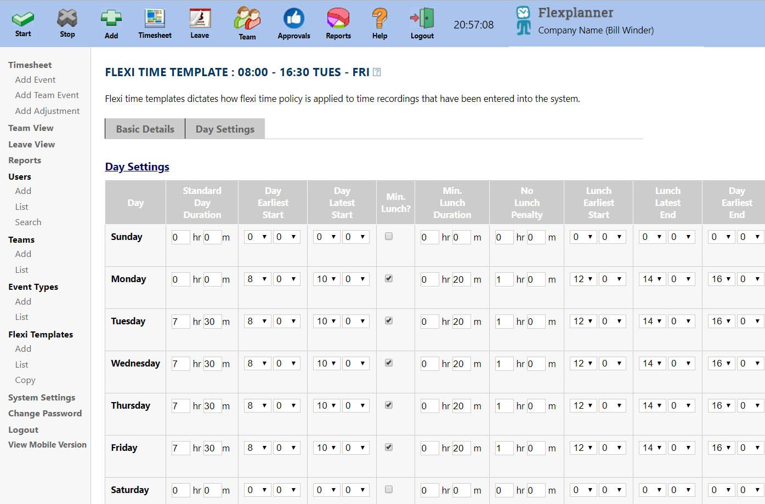This screenshot has height=504, width=765.
Task: Click Friday No Lunch Penalty hours field
Action: tap(504, 448)
